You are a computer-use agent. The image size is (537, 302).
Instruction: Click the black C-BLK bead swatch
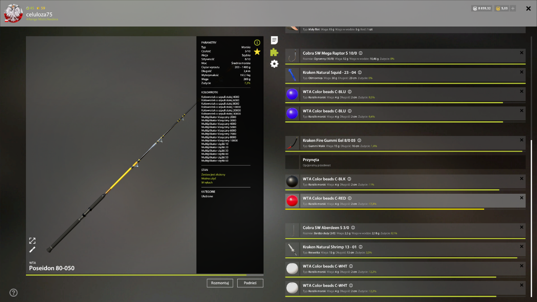pos(292,181)
